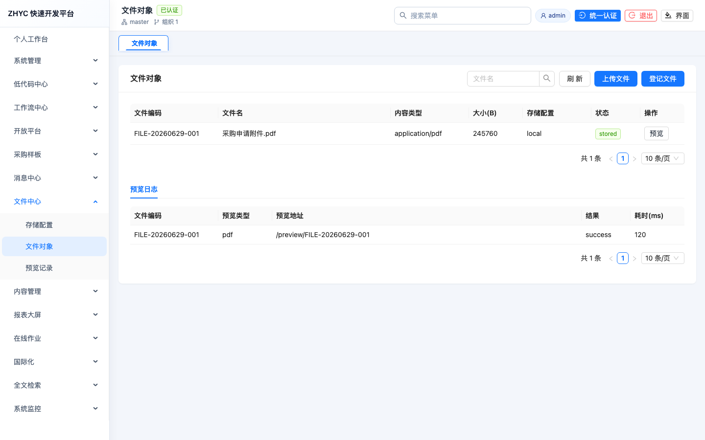Click file name 采购申请附件.pdf

click(249, 133)
